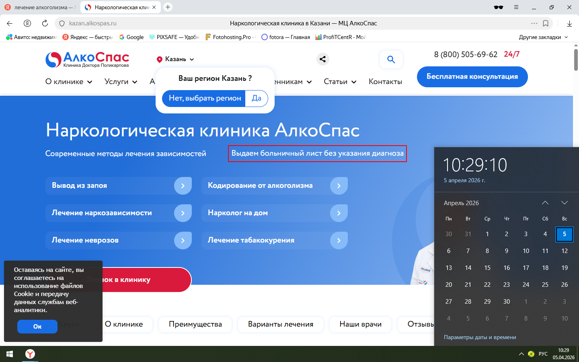
Task: Open the PIXSAFE bookmark
Action: click(x=174, y=37)
